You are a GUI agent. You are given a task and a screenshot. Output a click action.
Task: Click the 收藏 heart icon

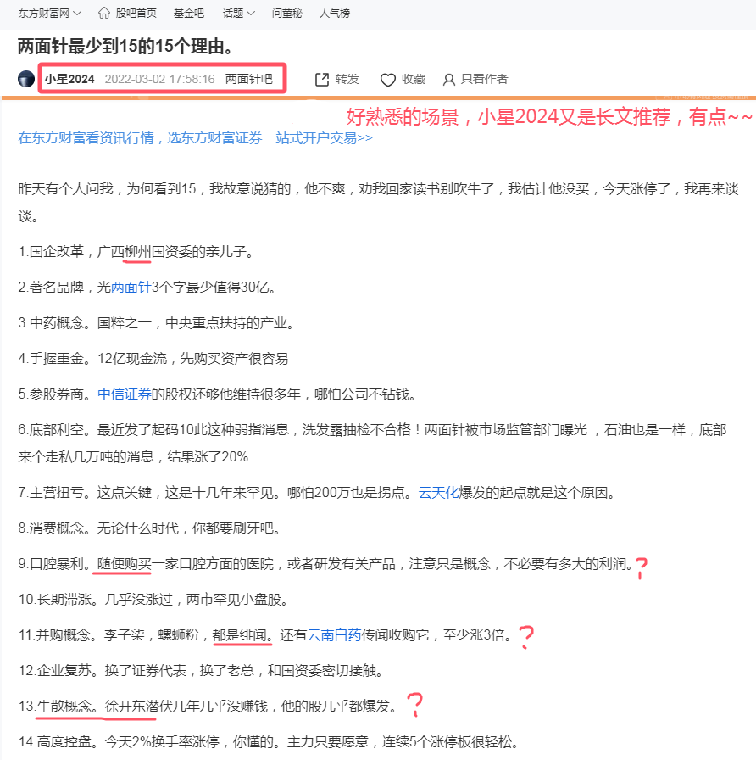pos(388,80)
